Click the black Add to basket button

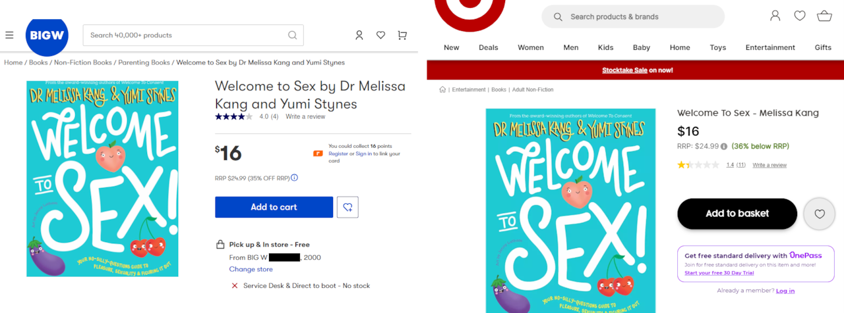pos(737,214)
